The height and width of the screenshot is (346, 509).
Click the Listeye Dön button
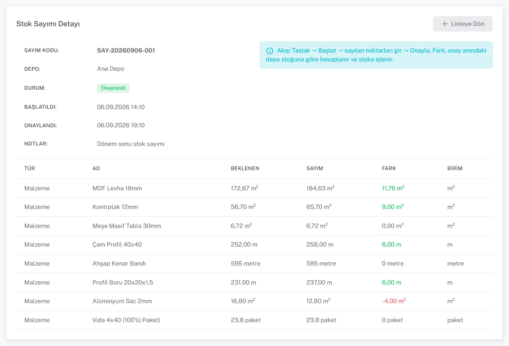(463, 24)
